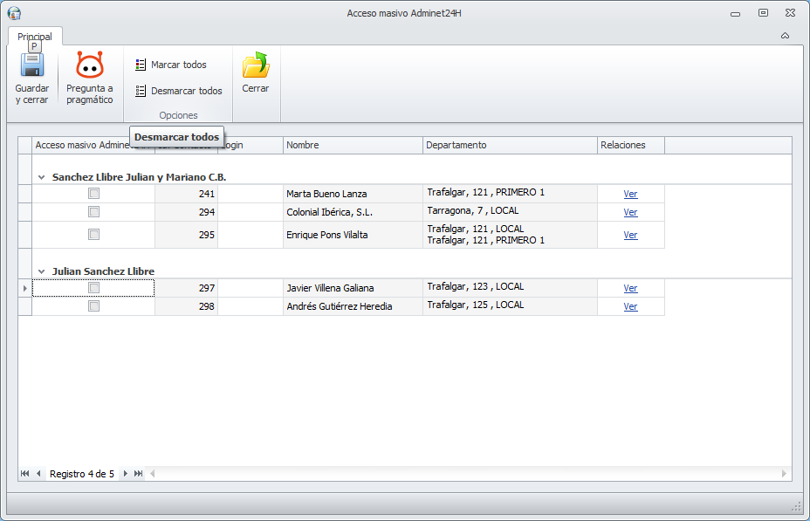Click the Guardar y cerrar save icon
810x521 pixels.
tap(32, 66)
